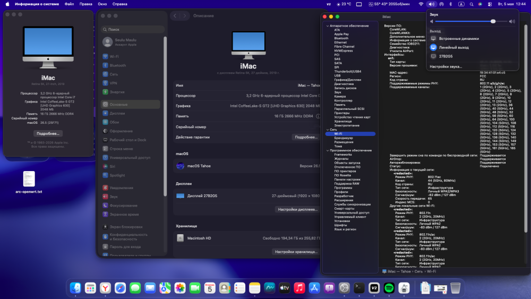Image resolution: width=531 pixels, height=299 pixels.
Task: Open Настройки хранилища button
Action: click(x=296, y=252)
